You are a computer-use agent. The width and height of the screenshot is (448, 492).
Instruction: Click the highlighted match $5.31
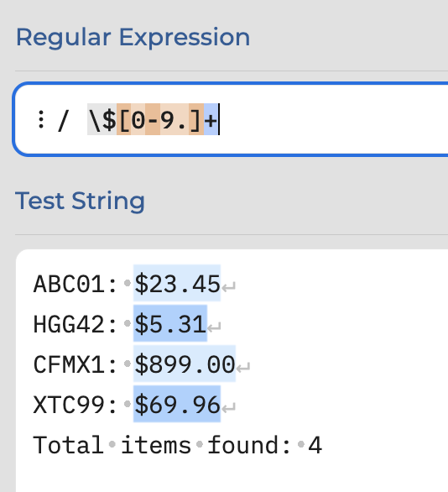coord(170,323)
